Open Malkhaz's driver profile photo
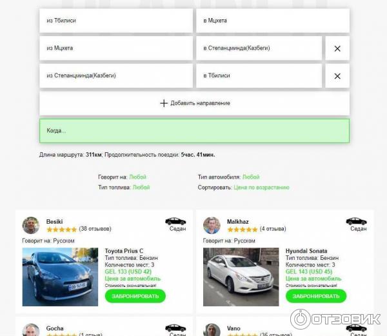Viewport: 387px width, 336px height. 212,225
